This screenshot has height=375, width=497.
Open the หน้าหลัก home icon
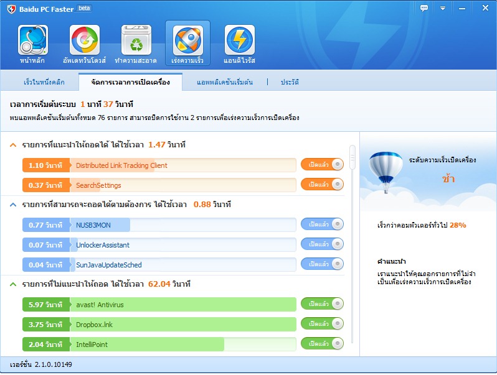pyautogui.click(x=33, y=44)
